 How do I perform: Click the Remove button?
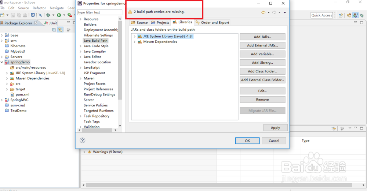pos(262,100)
